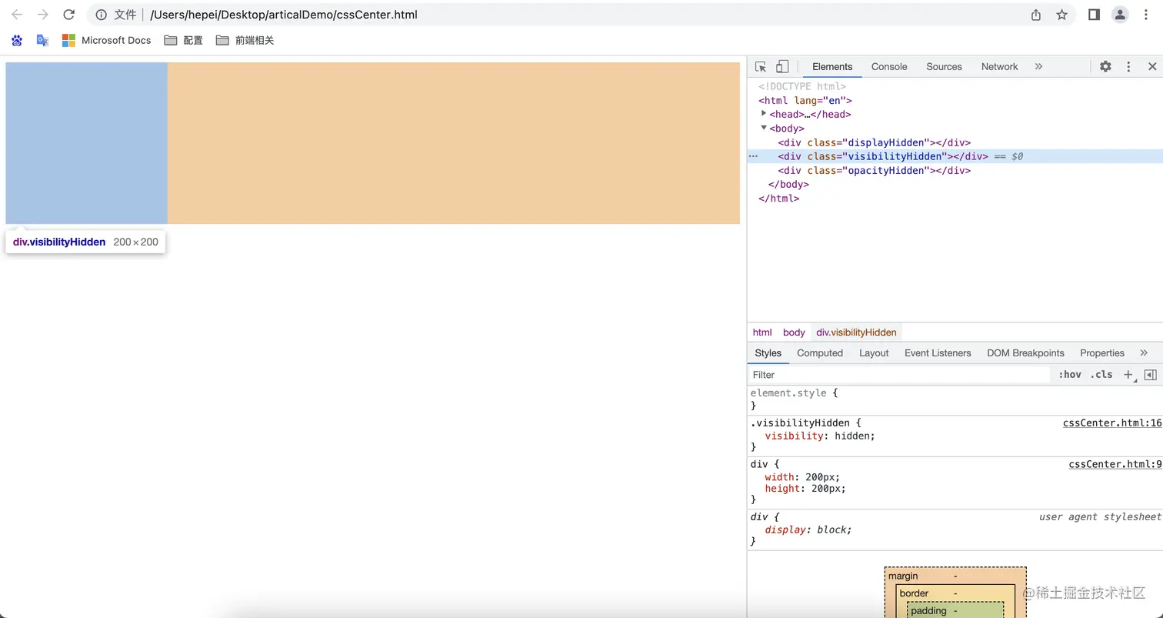Open the 前端相关 bookmarks folder
This screenshot has height=618, width=1163.
point(245,40)
